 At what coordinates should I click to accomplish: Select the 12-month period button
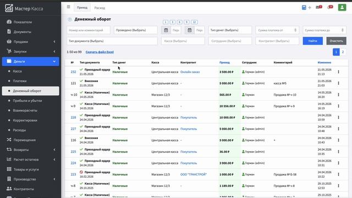click(x=194, y=22)
